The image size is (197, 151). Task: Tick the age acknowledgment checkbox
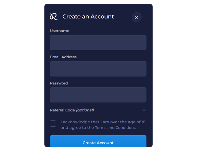point(53,124)
